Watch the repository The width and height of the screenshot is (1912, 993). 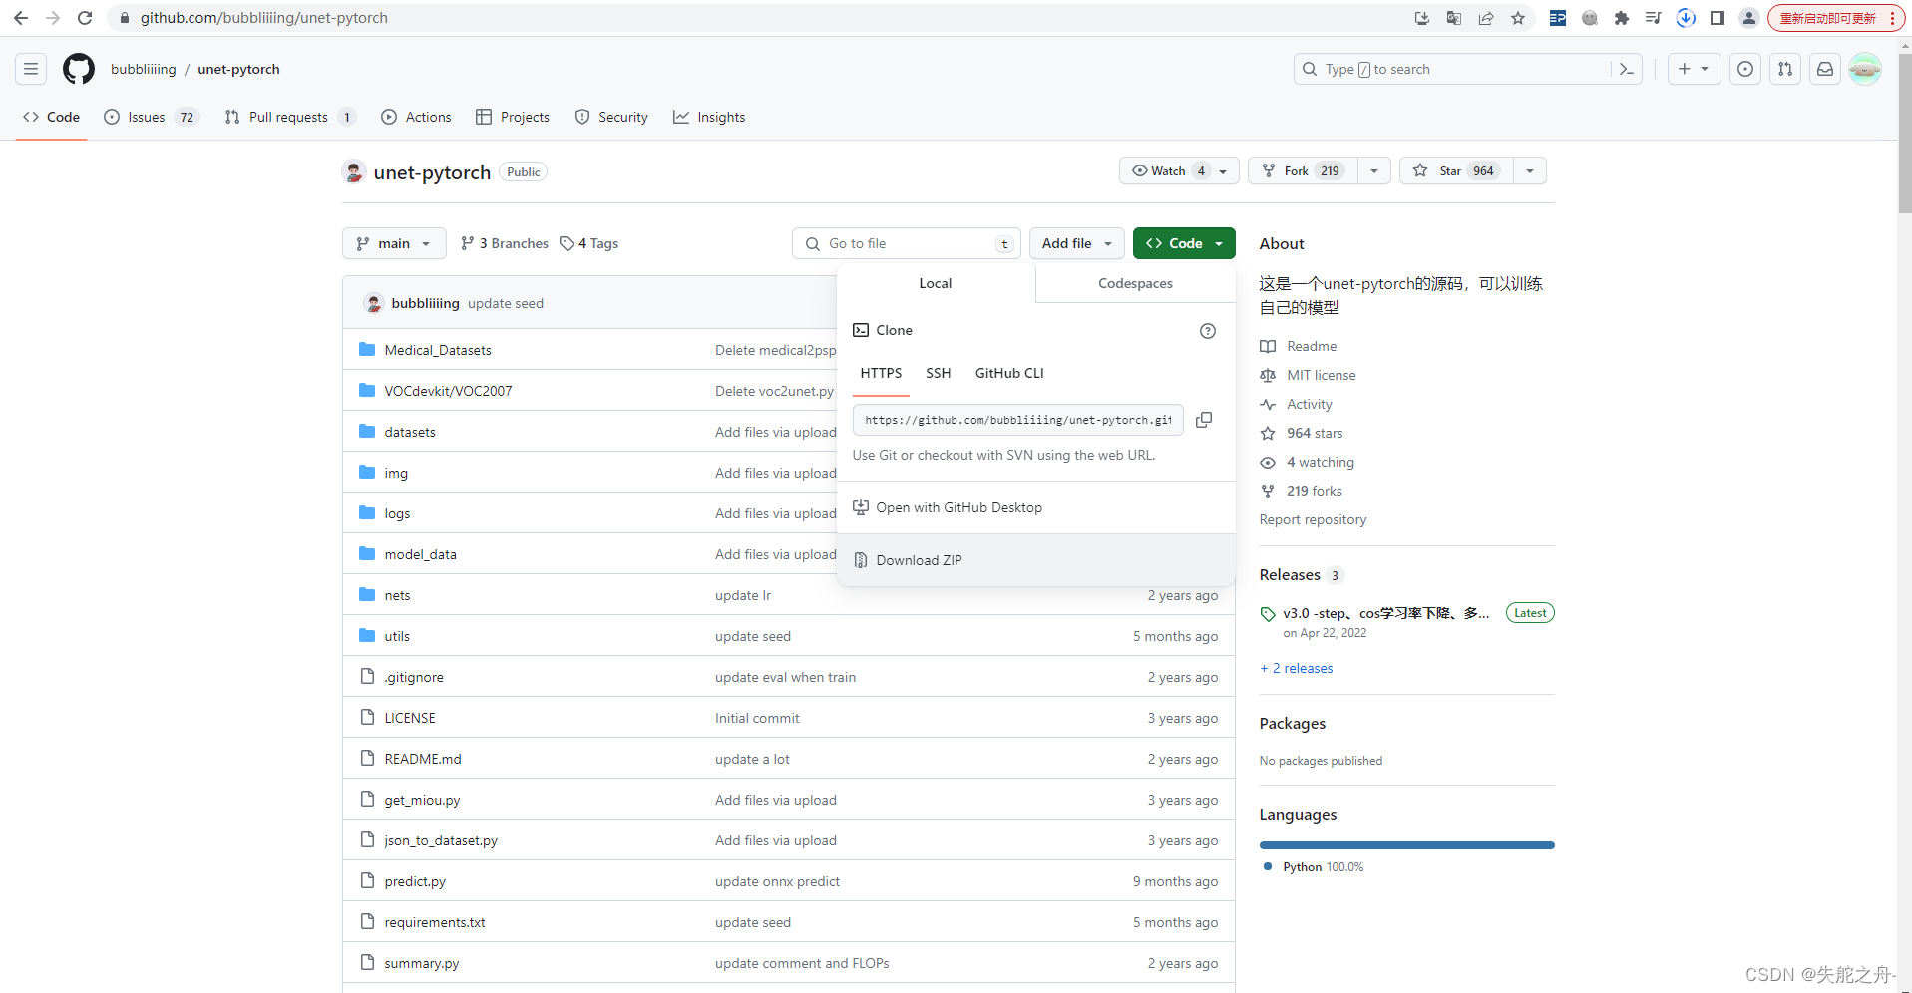click(1179, 170)
